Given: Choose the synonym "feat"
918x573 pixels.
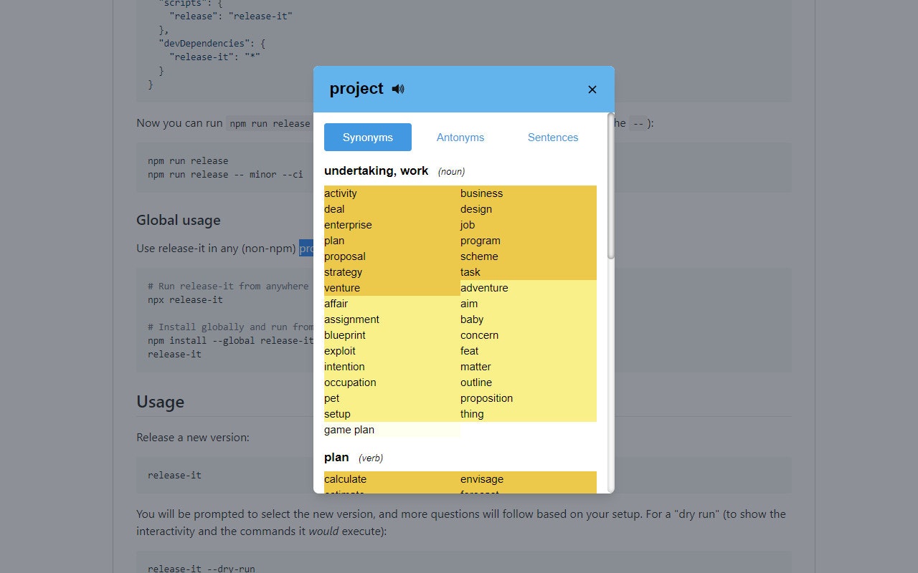Looking at the screenshot, I should [x=470, y=351].
